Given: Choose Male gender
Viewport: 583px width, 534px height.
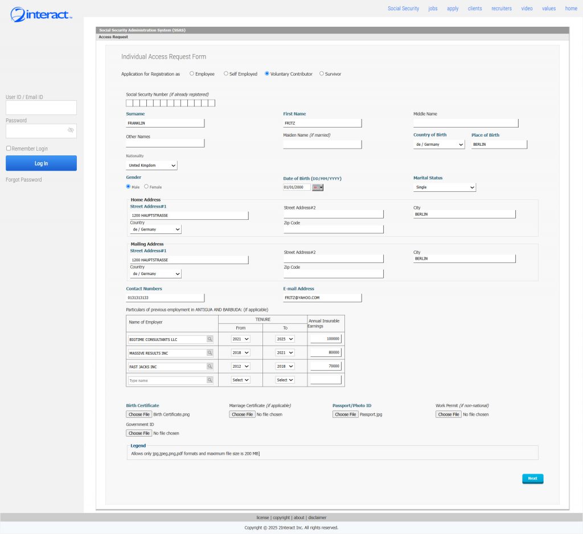Looking at the screenshot, I should coord(128,187).
